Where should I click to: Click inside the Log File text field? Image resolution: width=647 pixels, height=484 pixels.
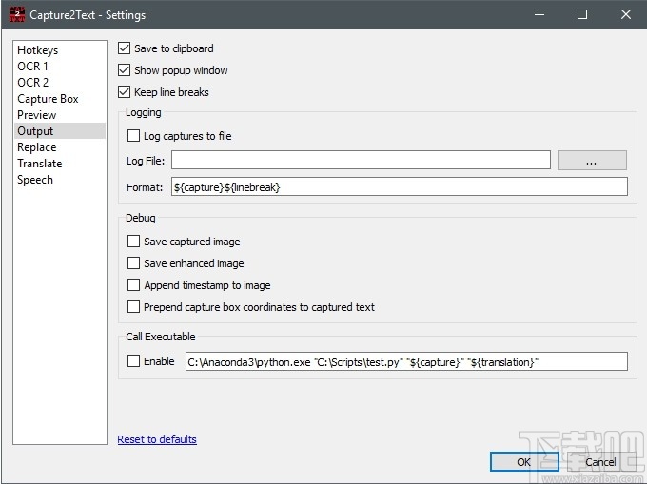coord(361,161)
